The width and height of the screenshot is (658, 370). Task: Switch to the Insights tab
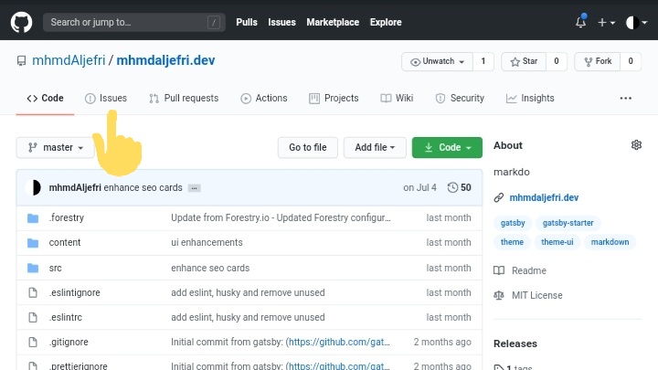530,98
